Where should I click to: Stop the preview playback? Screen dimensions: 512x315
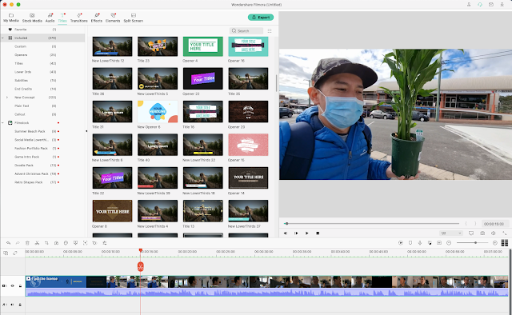[318, 233]
